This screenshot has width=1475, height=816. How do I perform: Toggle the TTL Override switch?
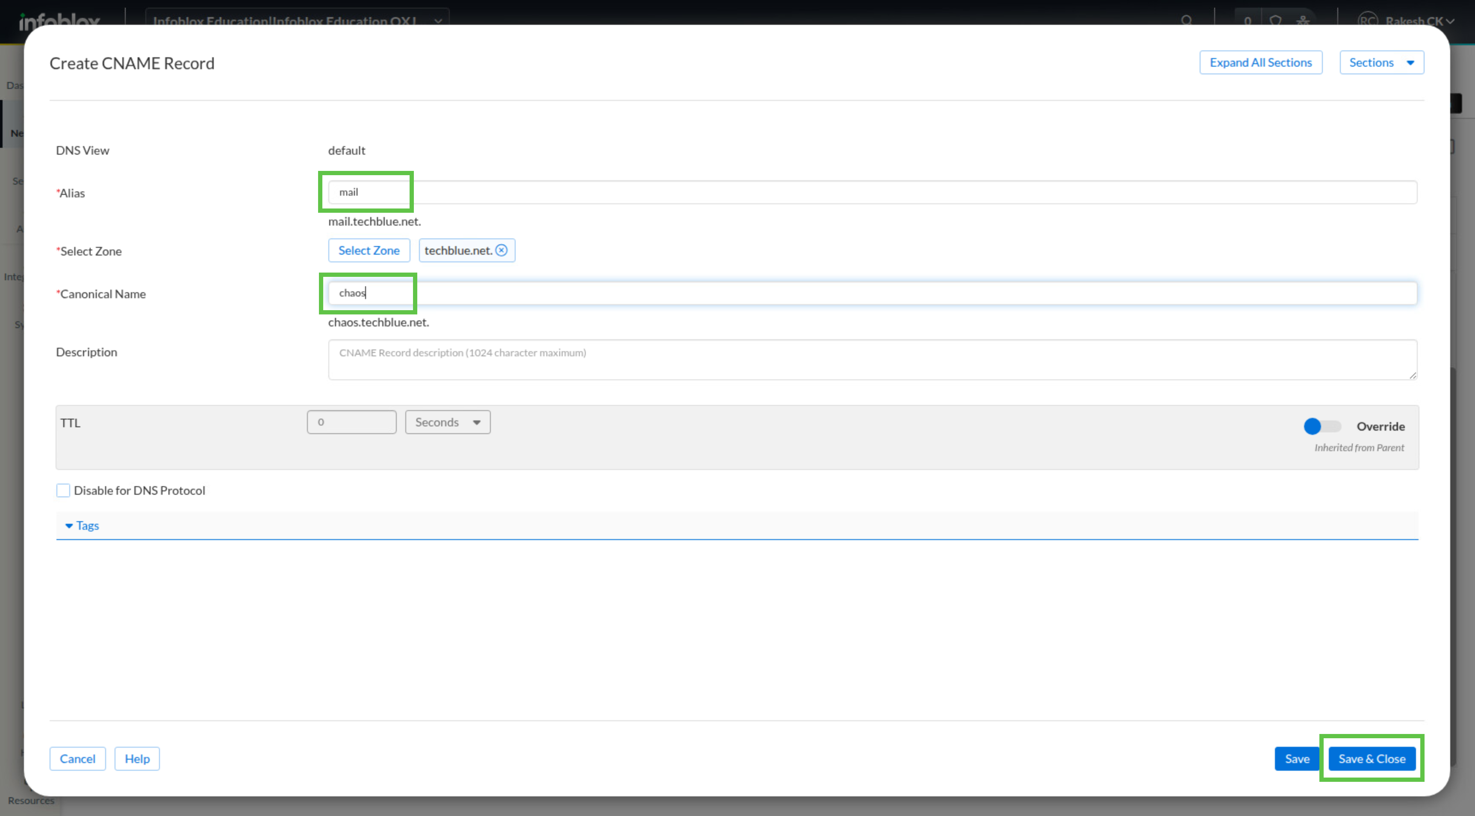(1322, 426)
